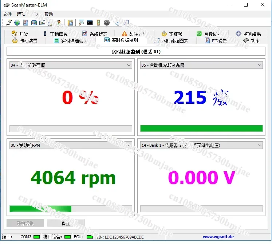
Task: Click the green COM3 port indicator
Action: coord(37,237)
